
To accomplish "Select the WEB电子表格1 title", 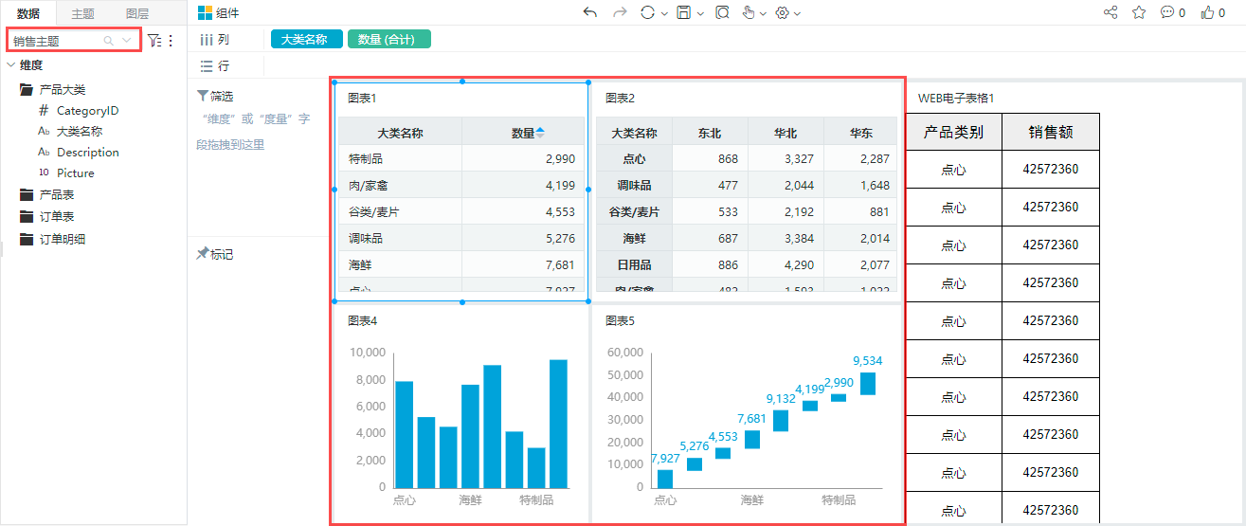I will (x=955, y=99).
